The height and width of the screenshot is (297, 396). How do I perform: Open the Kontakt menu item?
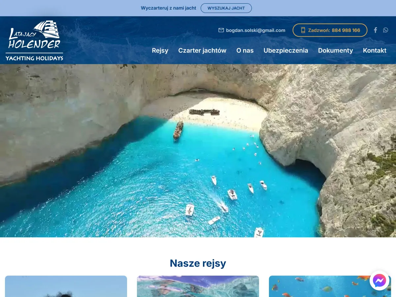coord(375,50)
